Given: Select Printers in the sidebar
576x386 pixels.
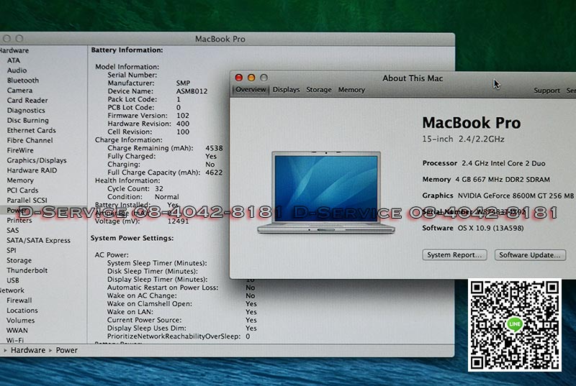Looking at the screenshot, I should pyautogui.click(x=19, y=220).
